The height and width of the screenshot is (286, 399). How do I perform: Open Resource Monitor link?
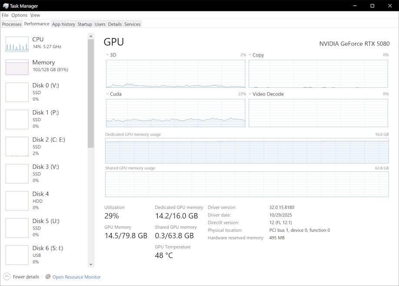click(x=76, y=277)
